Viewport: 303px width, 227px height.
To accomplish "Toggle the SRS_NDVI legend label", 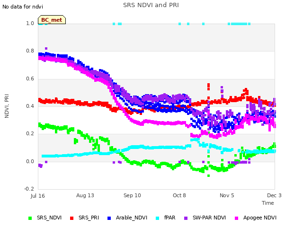I will click(x=49, y=218).
